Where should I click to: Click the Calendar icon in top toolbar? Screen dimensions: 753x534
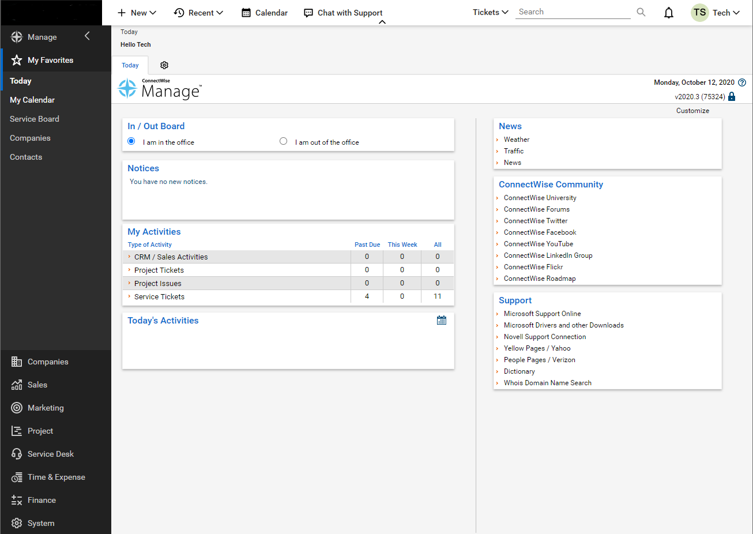[246, 13]
